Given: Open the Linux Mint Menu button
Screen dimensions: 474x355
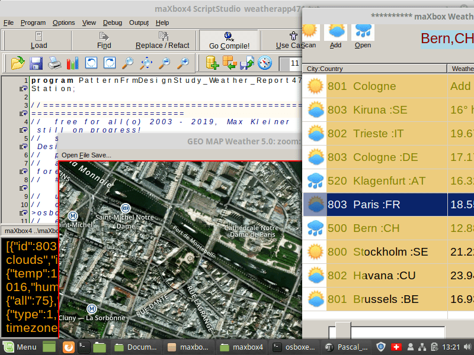Looking at the screenshot, I should 20,347.
